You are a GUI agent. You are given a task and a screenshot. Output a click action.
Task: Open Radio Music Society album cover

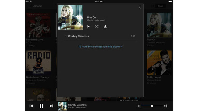38,63
